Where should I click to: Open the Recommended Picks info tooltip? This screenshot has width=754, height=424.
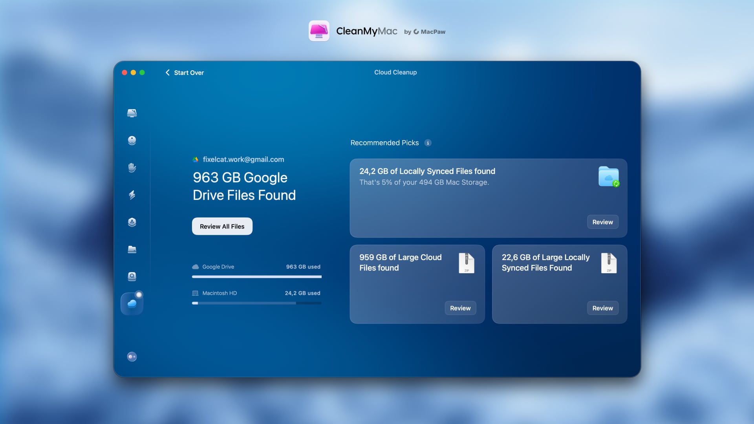(x=428, y=143)
